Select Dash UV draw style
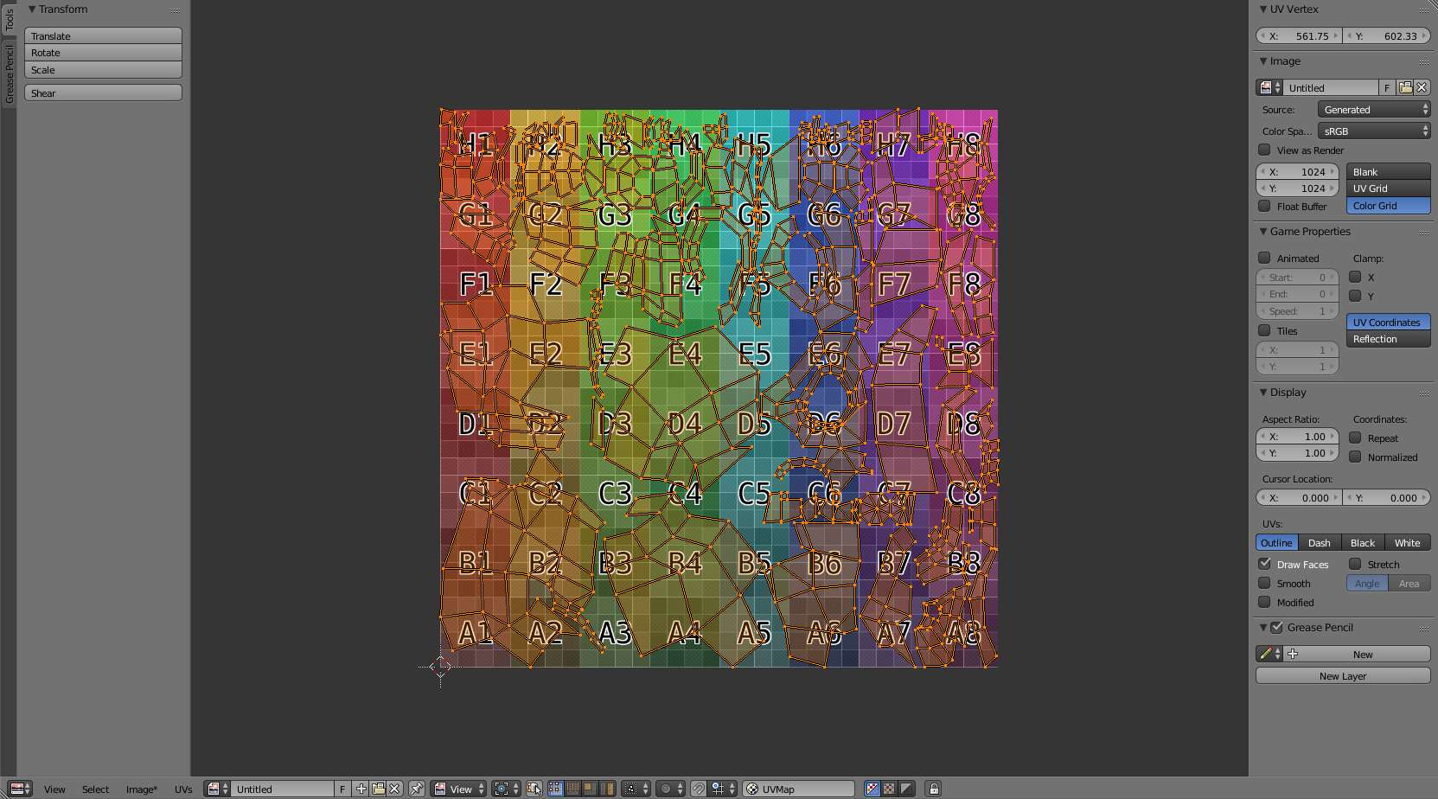 pos(1320,543)
